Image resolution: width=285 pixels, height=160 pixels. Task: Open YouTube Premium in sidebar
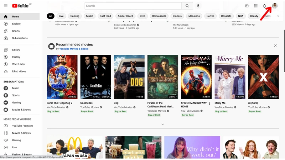pyautogui.click(x=20, y=126)
